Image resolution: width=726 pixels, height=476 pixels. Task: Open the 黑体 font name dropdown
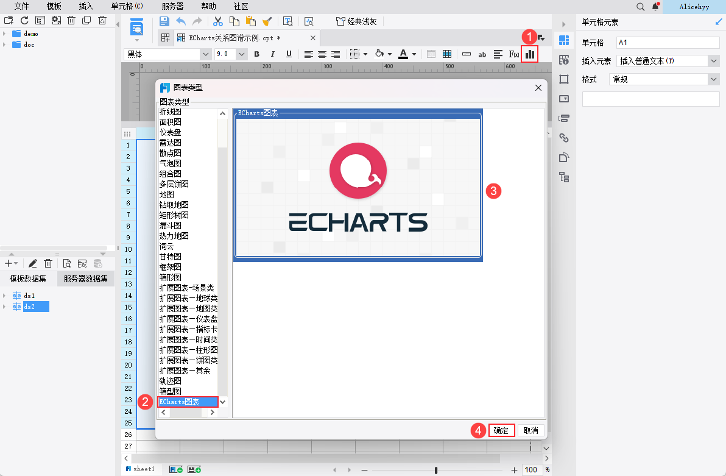point(205,54)
